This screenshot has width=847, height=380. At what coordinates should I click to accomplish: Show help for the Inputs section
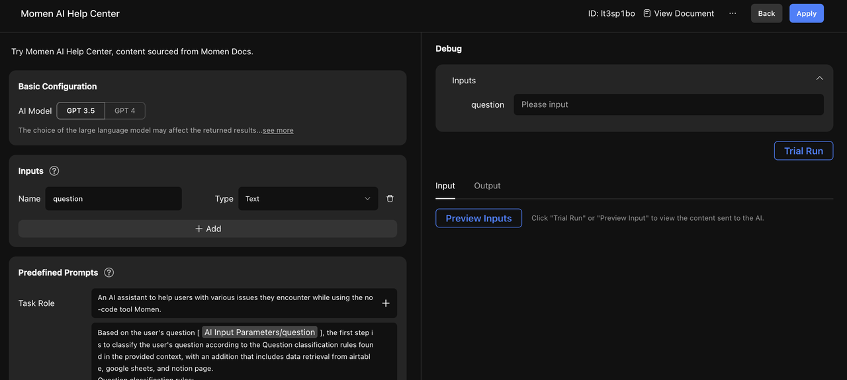pos(54,171)
